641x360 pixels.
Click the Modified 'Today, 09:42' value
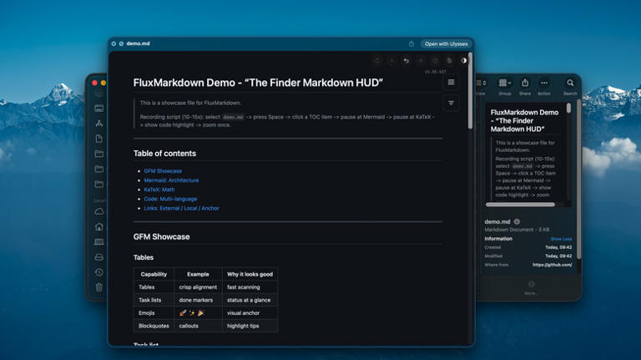558,256
